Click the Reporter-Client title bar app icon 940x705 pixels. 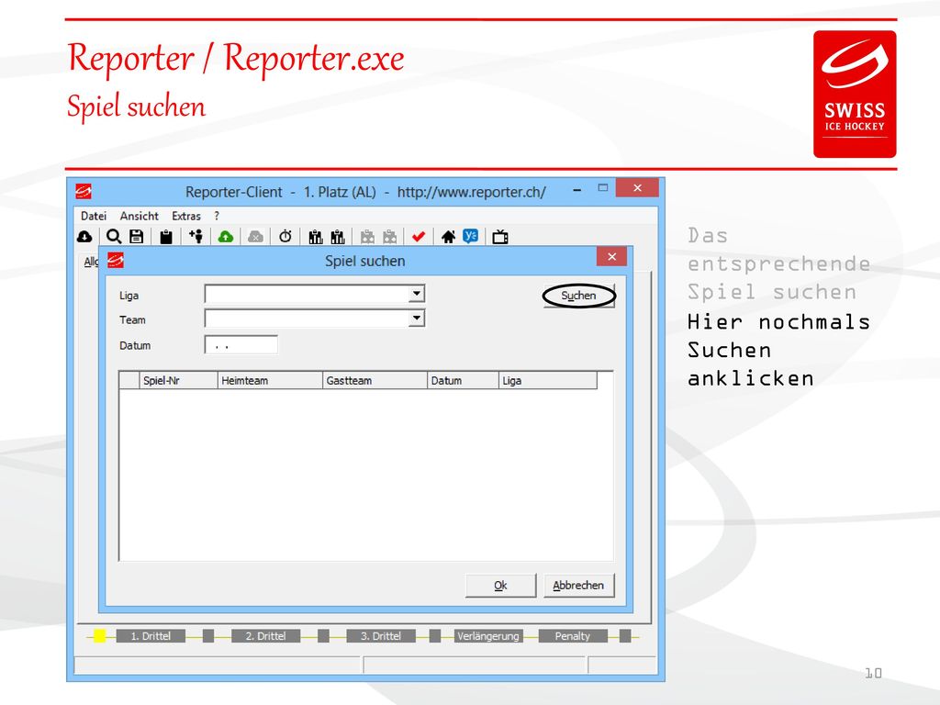point(84,191)
